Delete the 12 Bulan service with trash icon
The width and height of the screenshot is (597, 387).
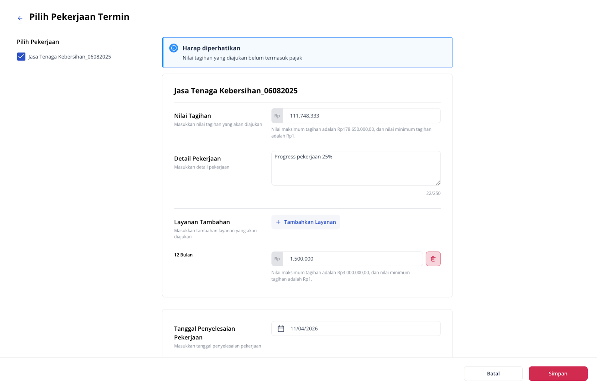point(433,259)
